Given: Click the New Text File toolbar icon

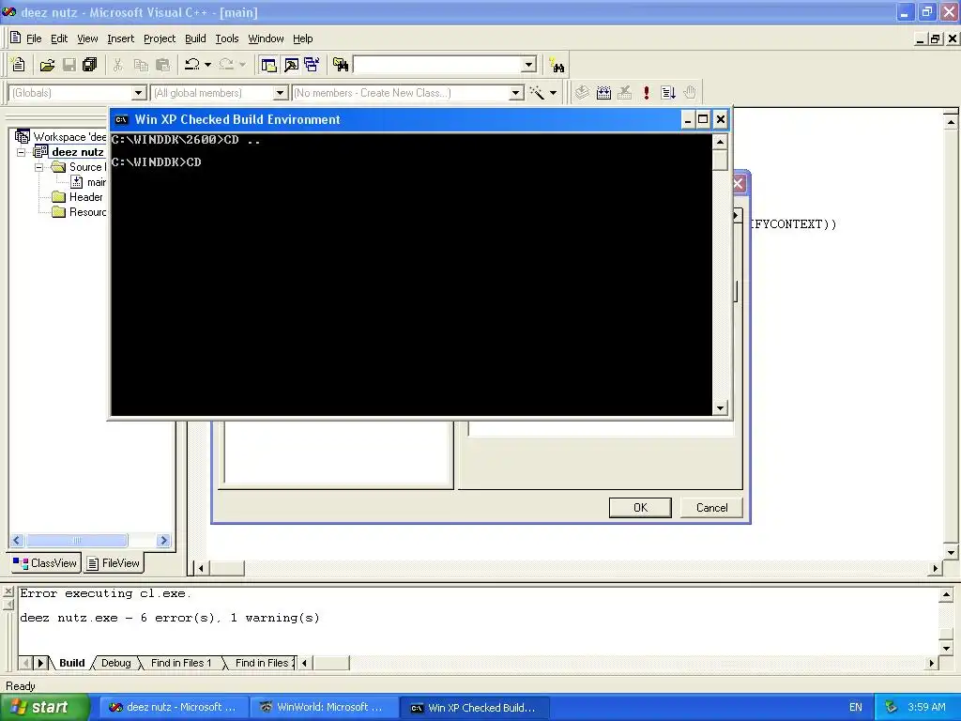Looking at the screenshot, I should click(19, 65).
